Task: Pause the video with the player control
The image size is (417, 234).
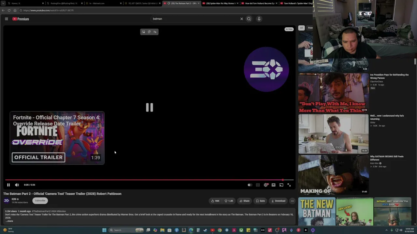Action: point(8,185)
